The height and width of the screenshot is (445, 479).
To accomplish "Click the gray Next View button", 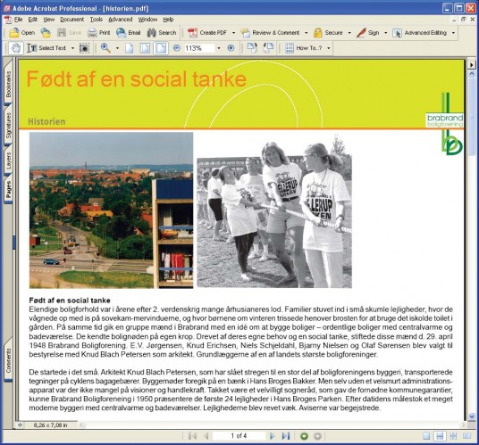I will 318,436.
